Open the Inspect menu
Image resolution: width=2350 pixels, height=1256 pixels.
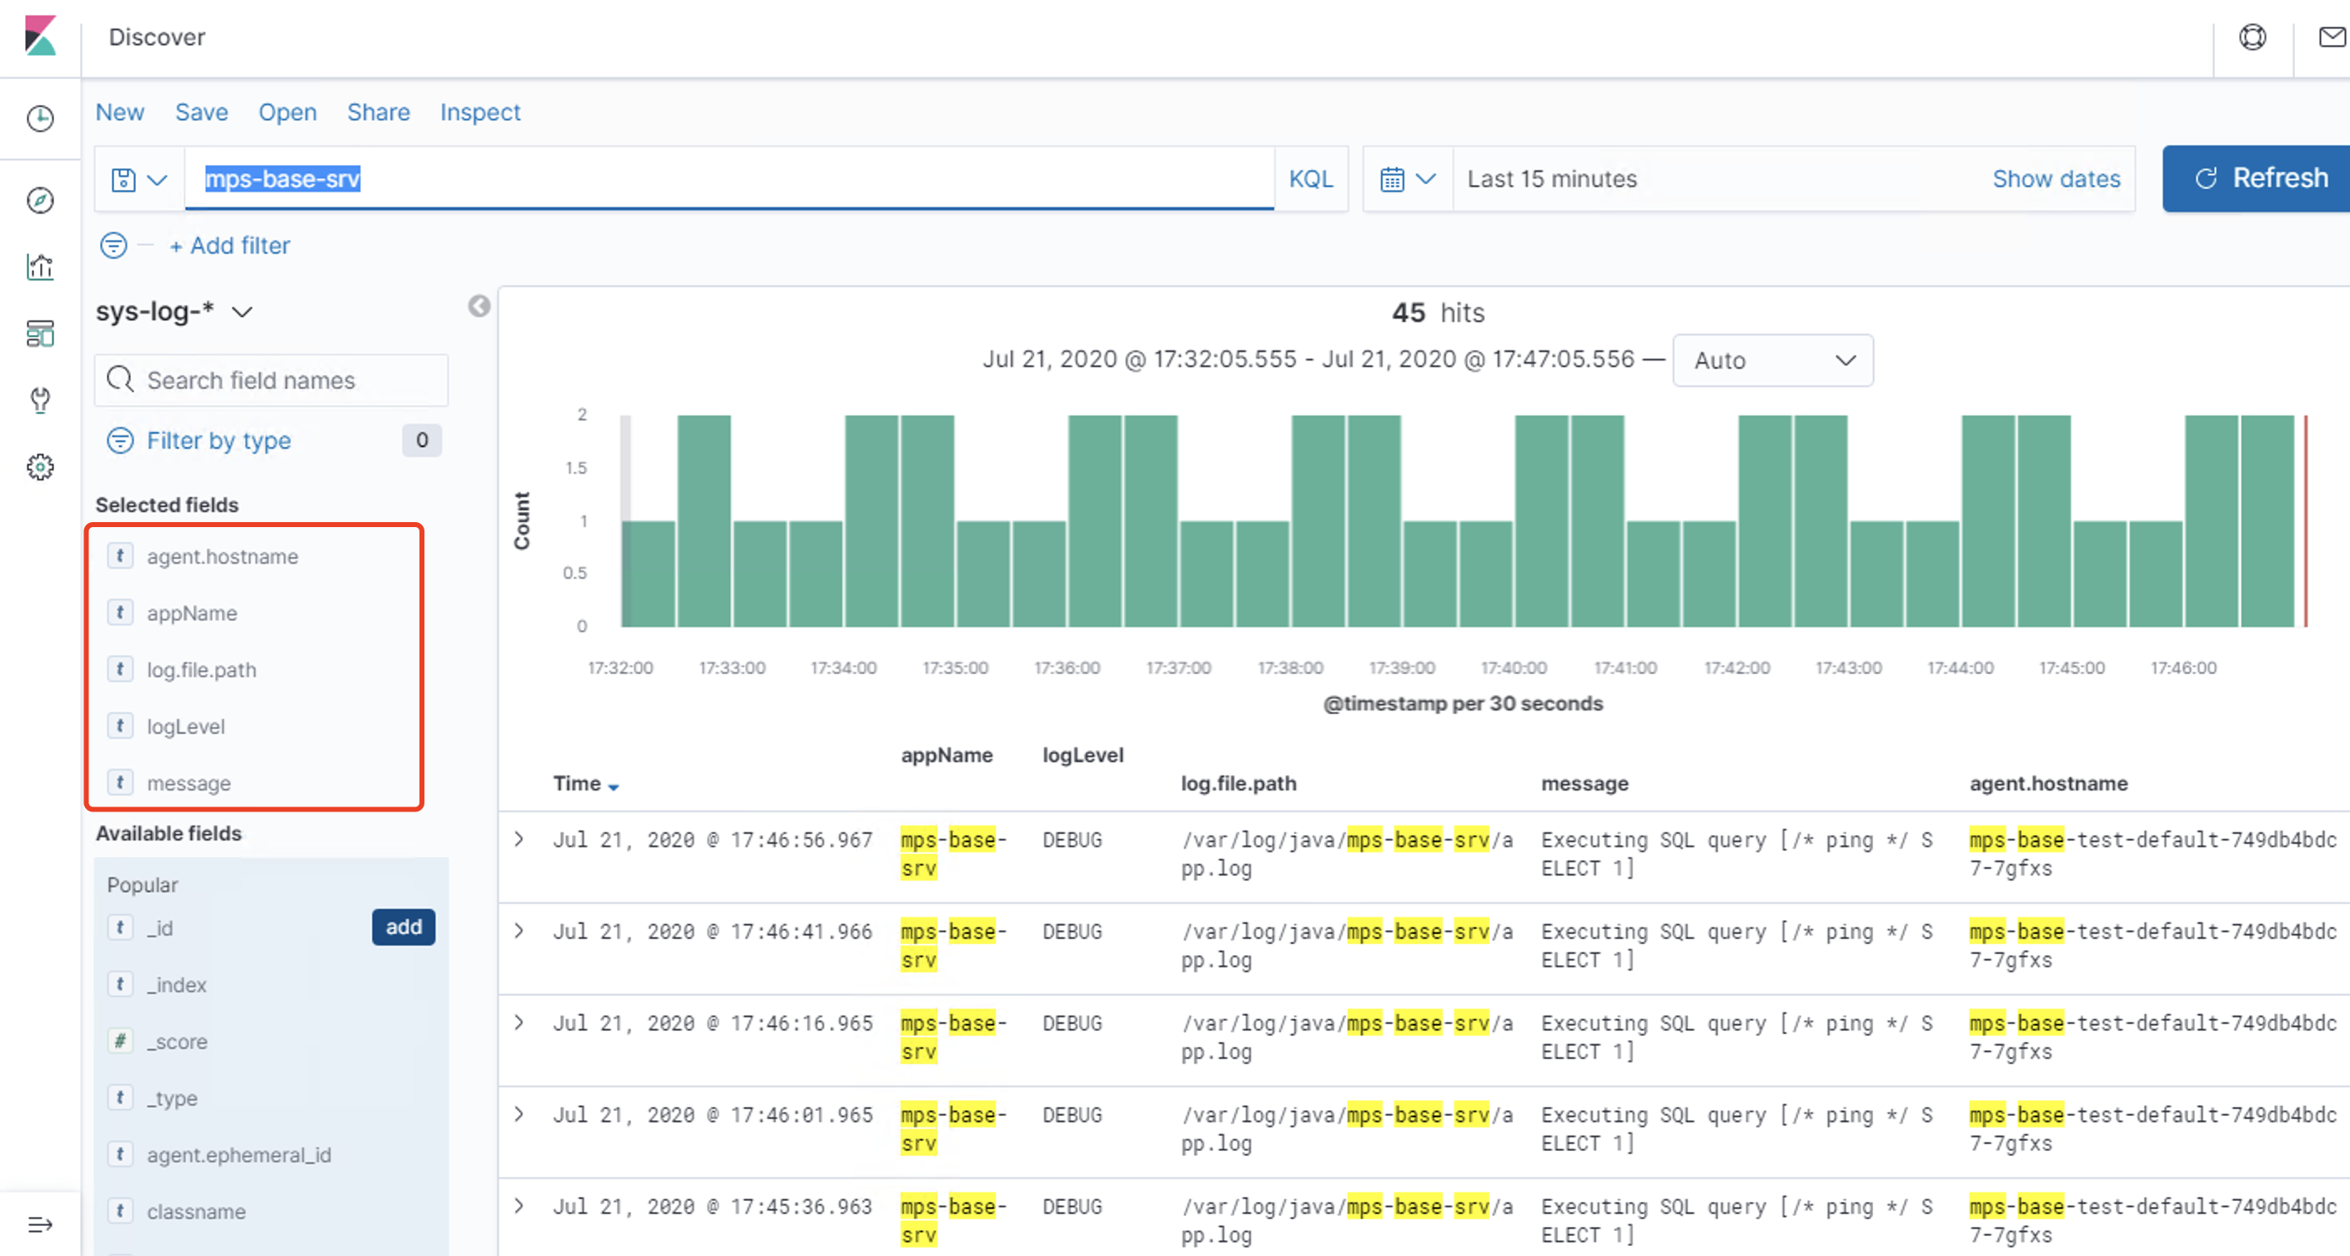click(480, 113)
